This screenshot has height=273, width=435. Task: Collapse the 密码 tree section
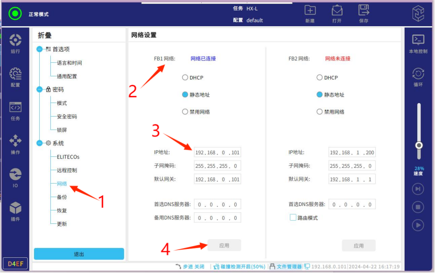[40, 89]
